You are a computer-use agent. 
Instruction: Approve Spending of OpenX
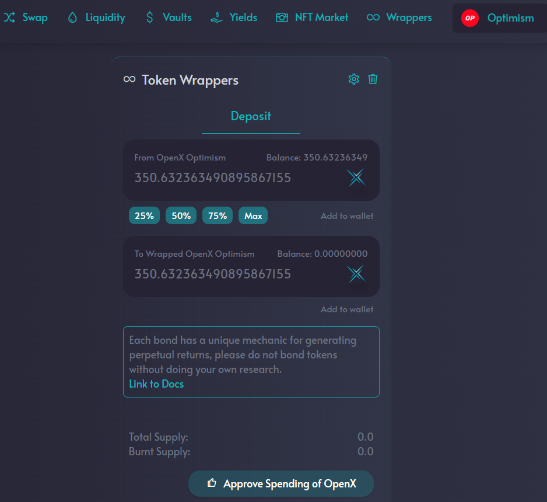pos(281,484)
